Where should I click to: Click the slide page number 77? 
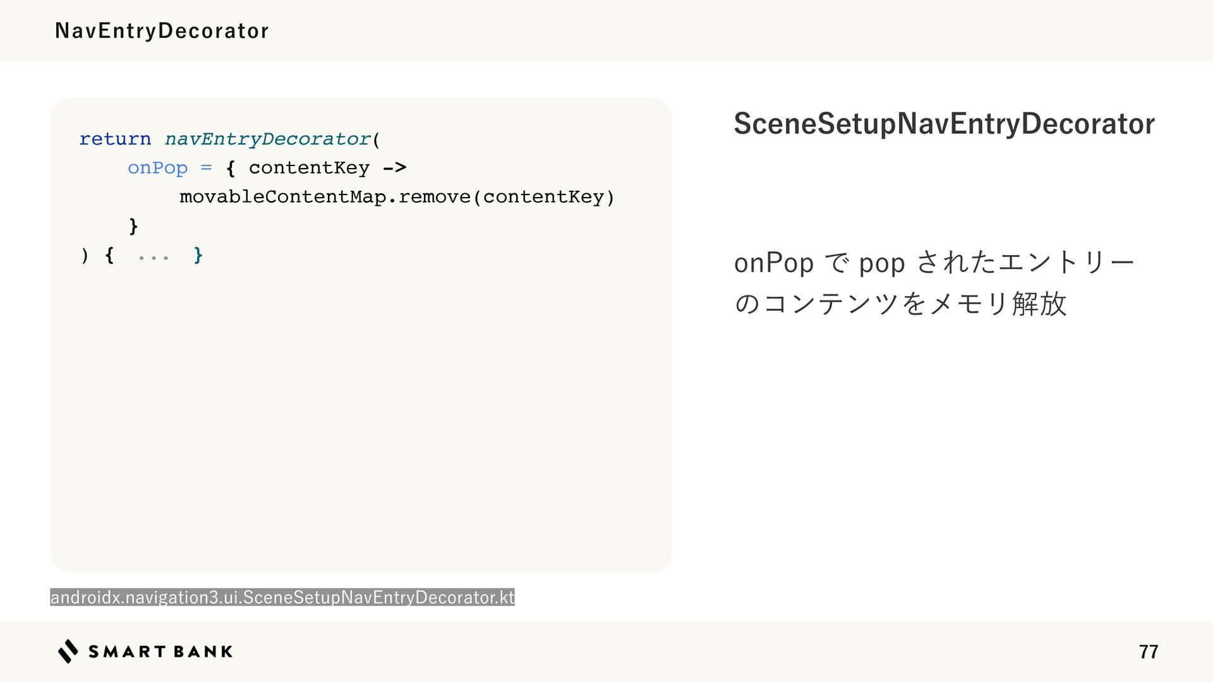(1149, 652)
